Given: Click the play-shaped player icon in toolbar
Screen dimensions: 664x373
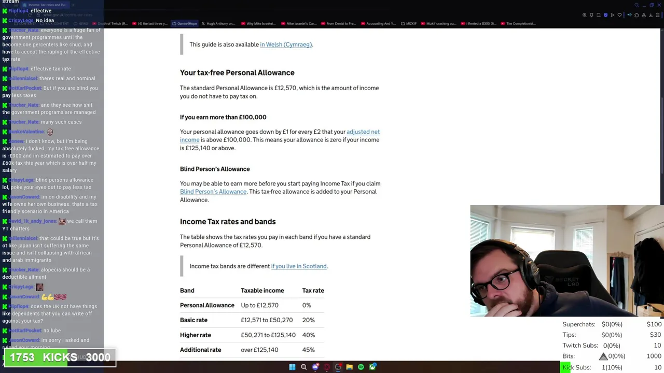Looking at the screenshot, I should (612, 15).
